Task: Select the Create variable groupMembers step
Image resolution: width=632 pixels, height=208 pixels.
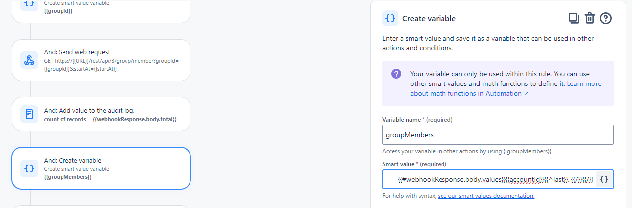Action: coord(101,168)
